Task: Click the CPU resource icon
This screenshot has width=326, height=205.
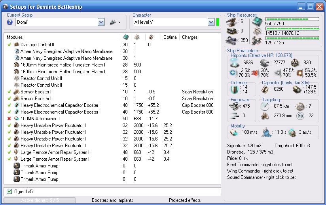Action: [x=258, y=22]
